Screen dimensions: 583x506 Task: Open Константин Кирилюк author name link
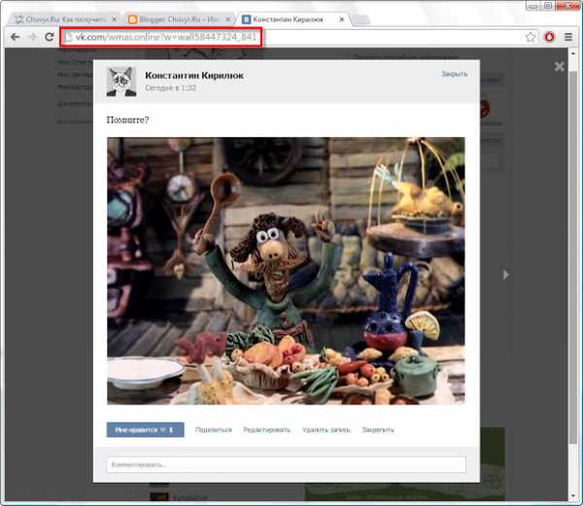point(194,76)
